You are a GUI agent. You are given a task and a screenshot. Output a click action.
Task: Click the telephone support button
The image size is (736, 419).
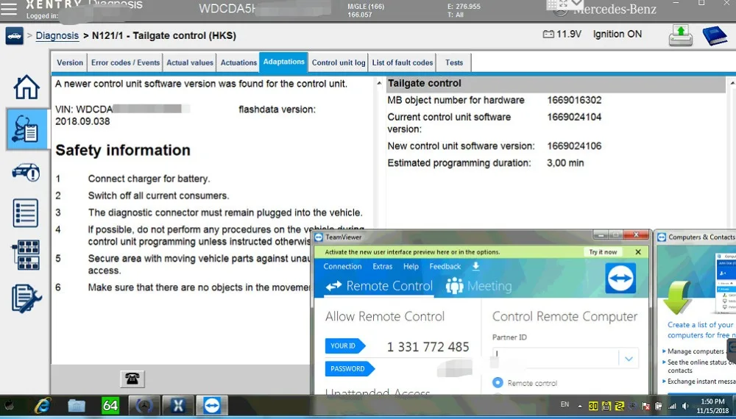[132, 379]
